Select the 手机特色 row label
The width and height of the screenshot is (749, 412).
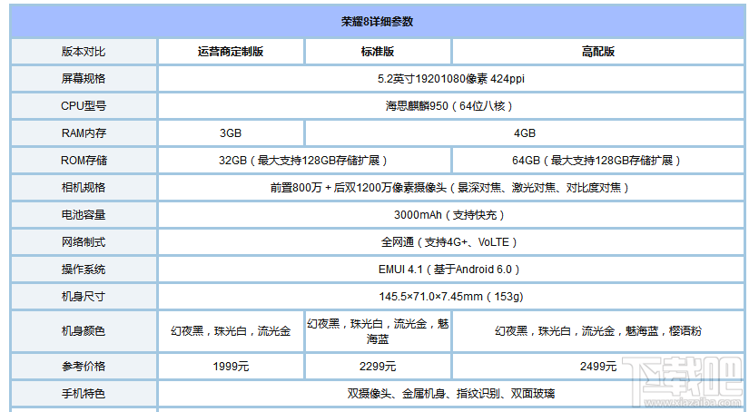[x=84, y=394]
